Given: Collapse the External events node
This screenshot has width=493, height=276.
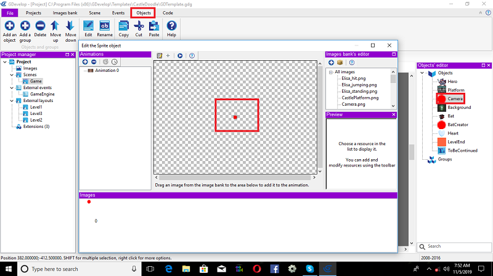Looking at the screenshot, I should [12, 88].
